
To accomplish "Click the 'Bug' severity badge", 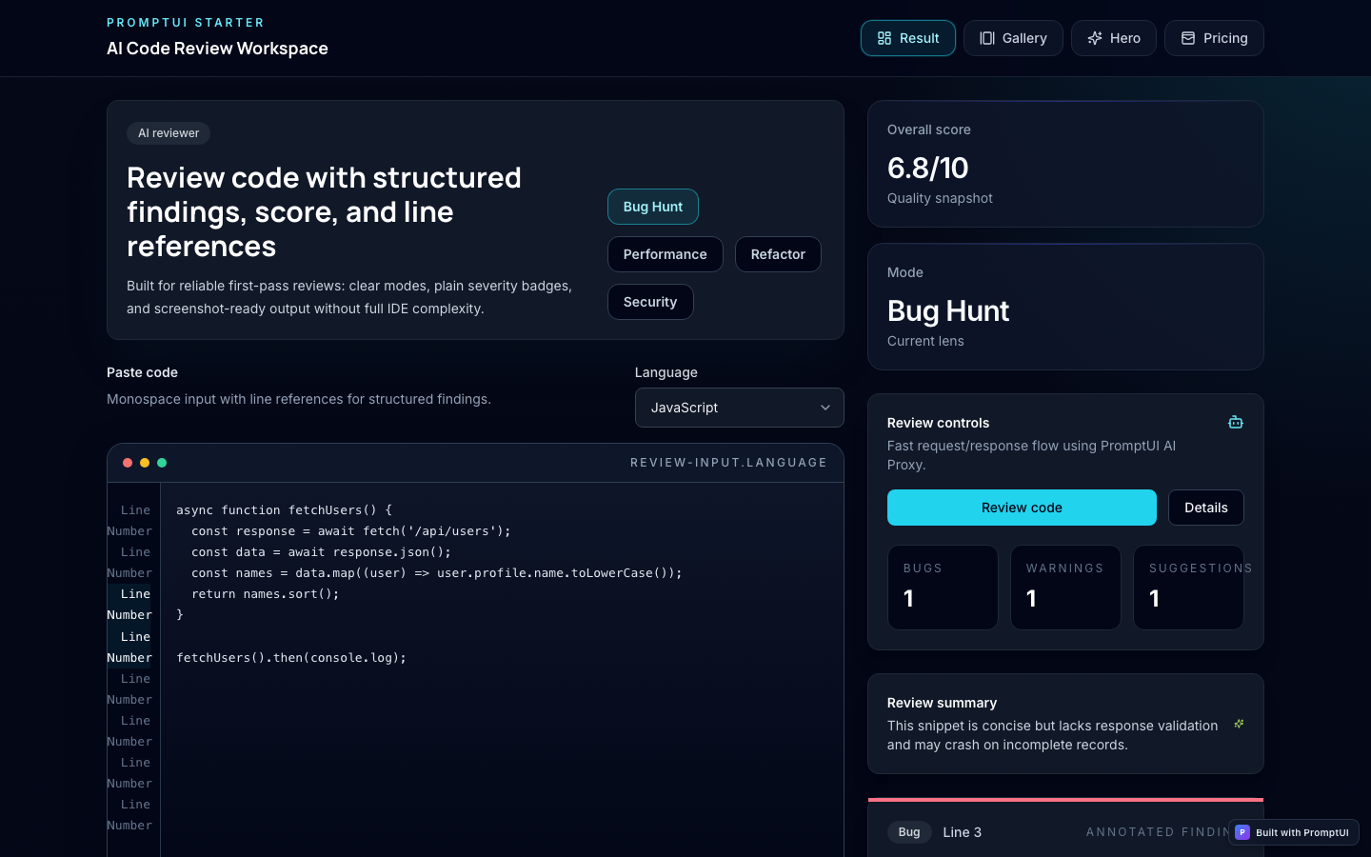I will [909, 832].
